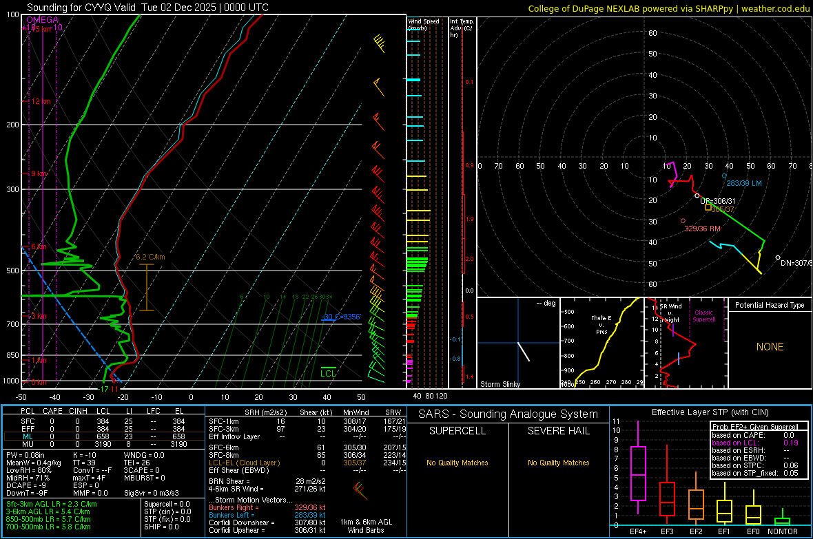Select the highlighted ML parcel row
This screenshot has width=813, height=539.
104,436
